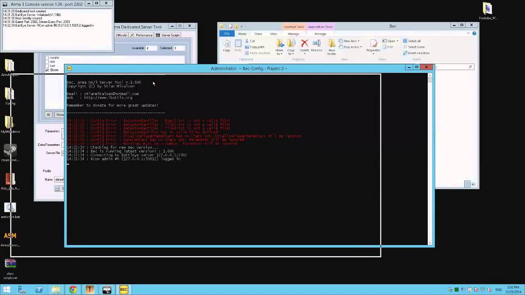Viewport: 525px width, 295px height.
Task: Click Copy path in the ribbon
Action: (x=254, y=47)
